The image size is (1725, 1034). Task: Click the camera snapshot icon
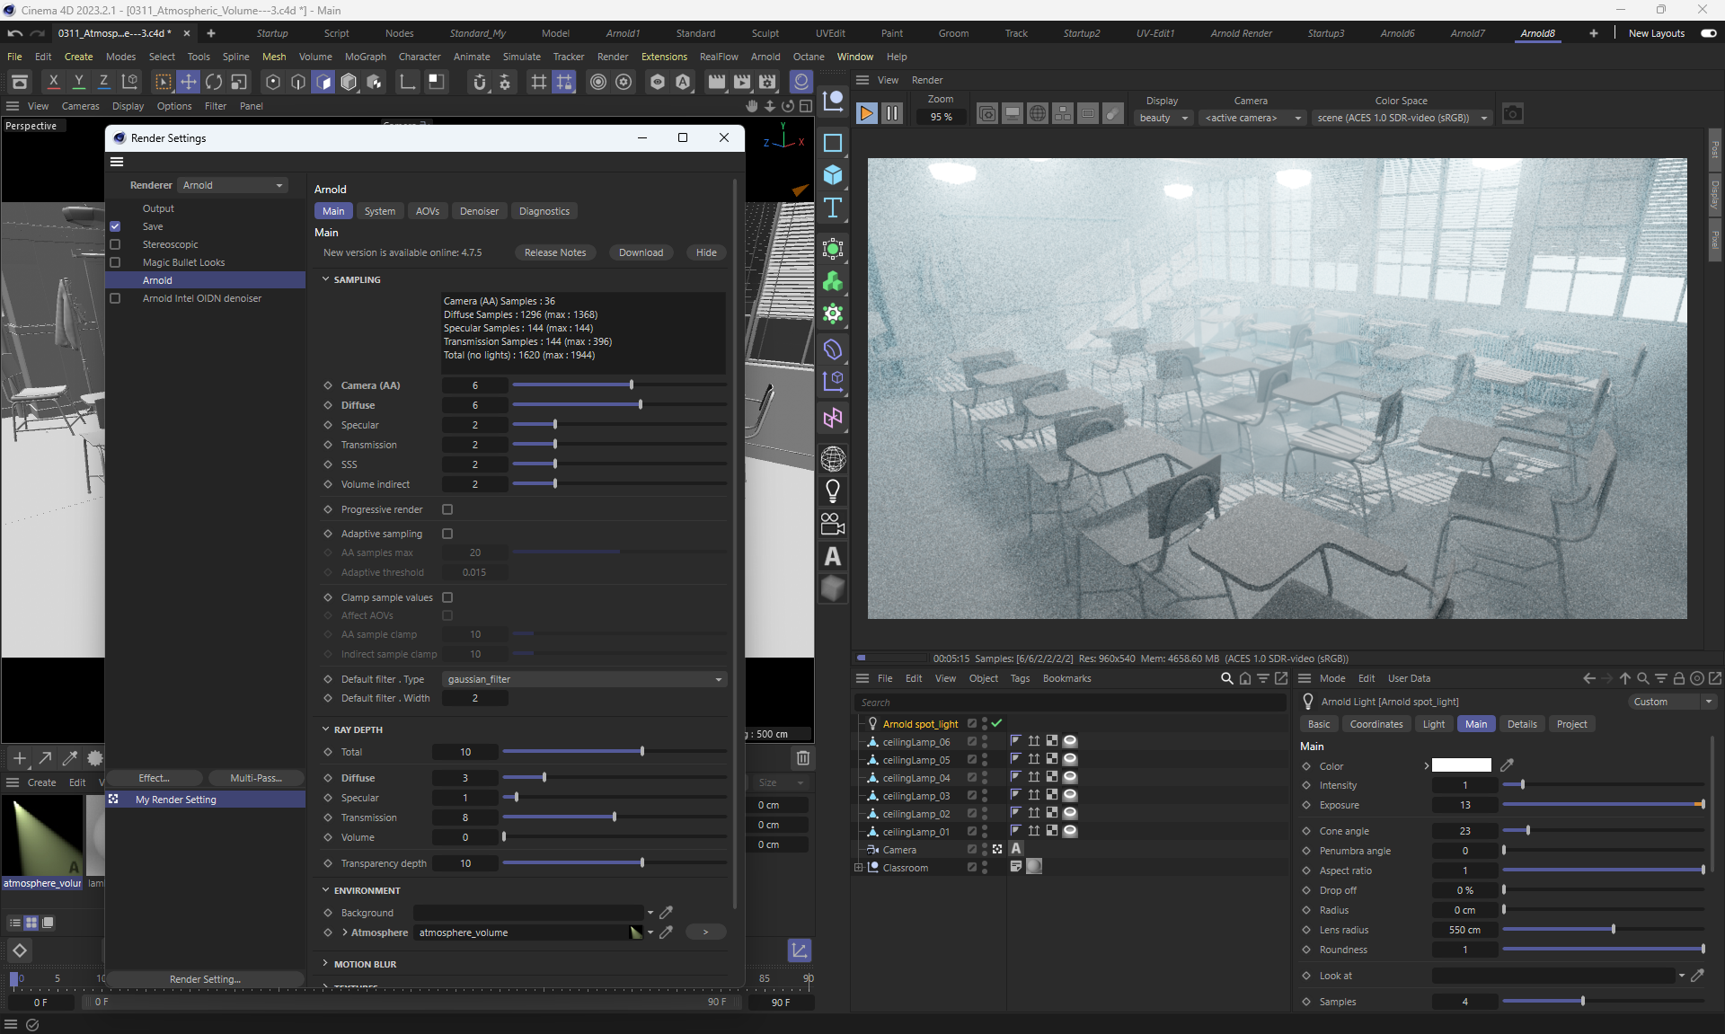[x=1513, y=114]
